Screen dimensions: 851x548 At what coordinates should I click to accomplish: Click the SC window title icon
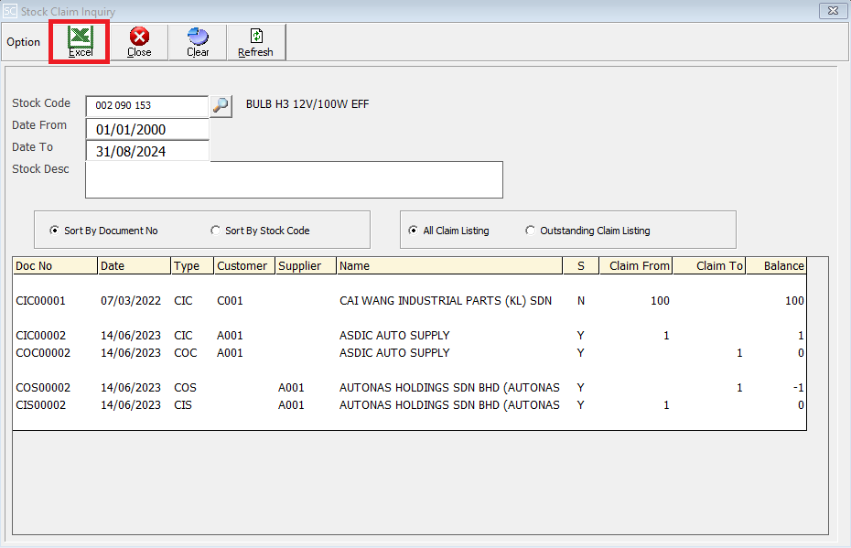pyautogui.click(x=9, y=11)
